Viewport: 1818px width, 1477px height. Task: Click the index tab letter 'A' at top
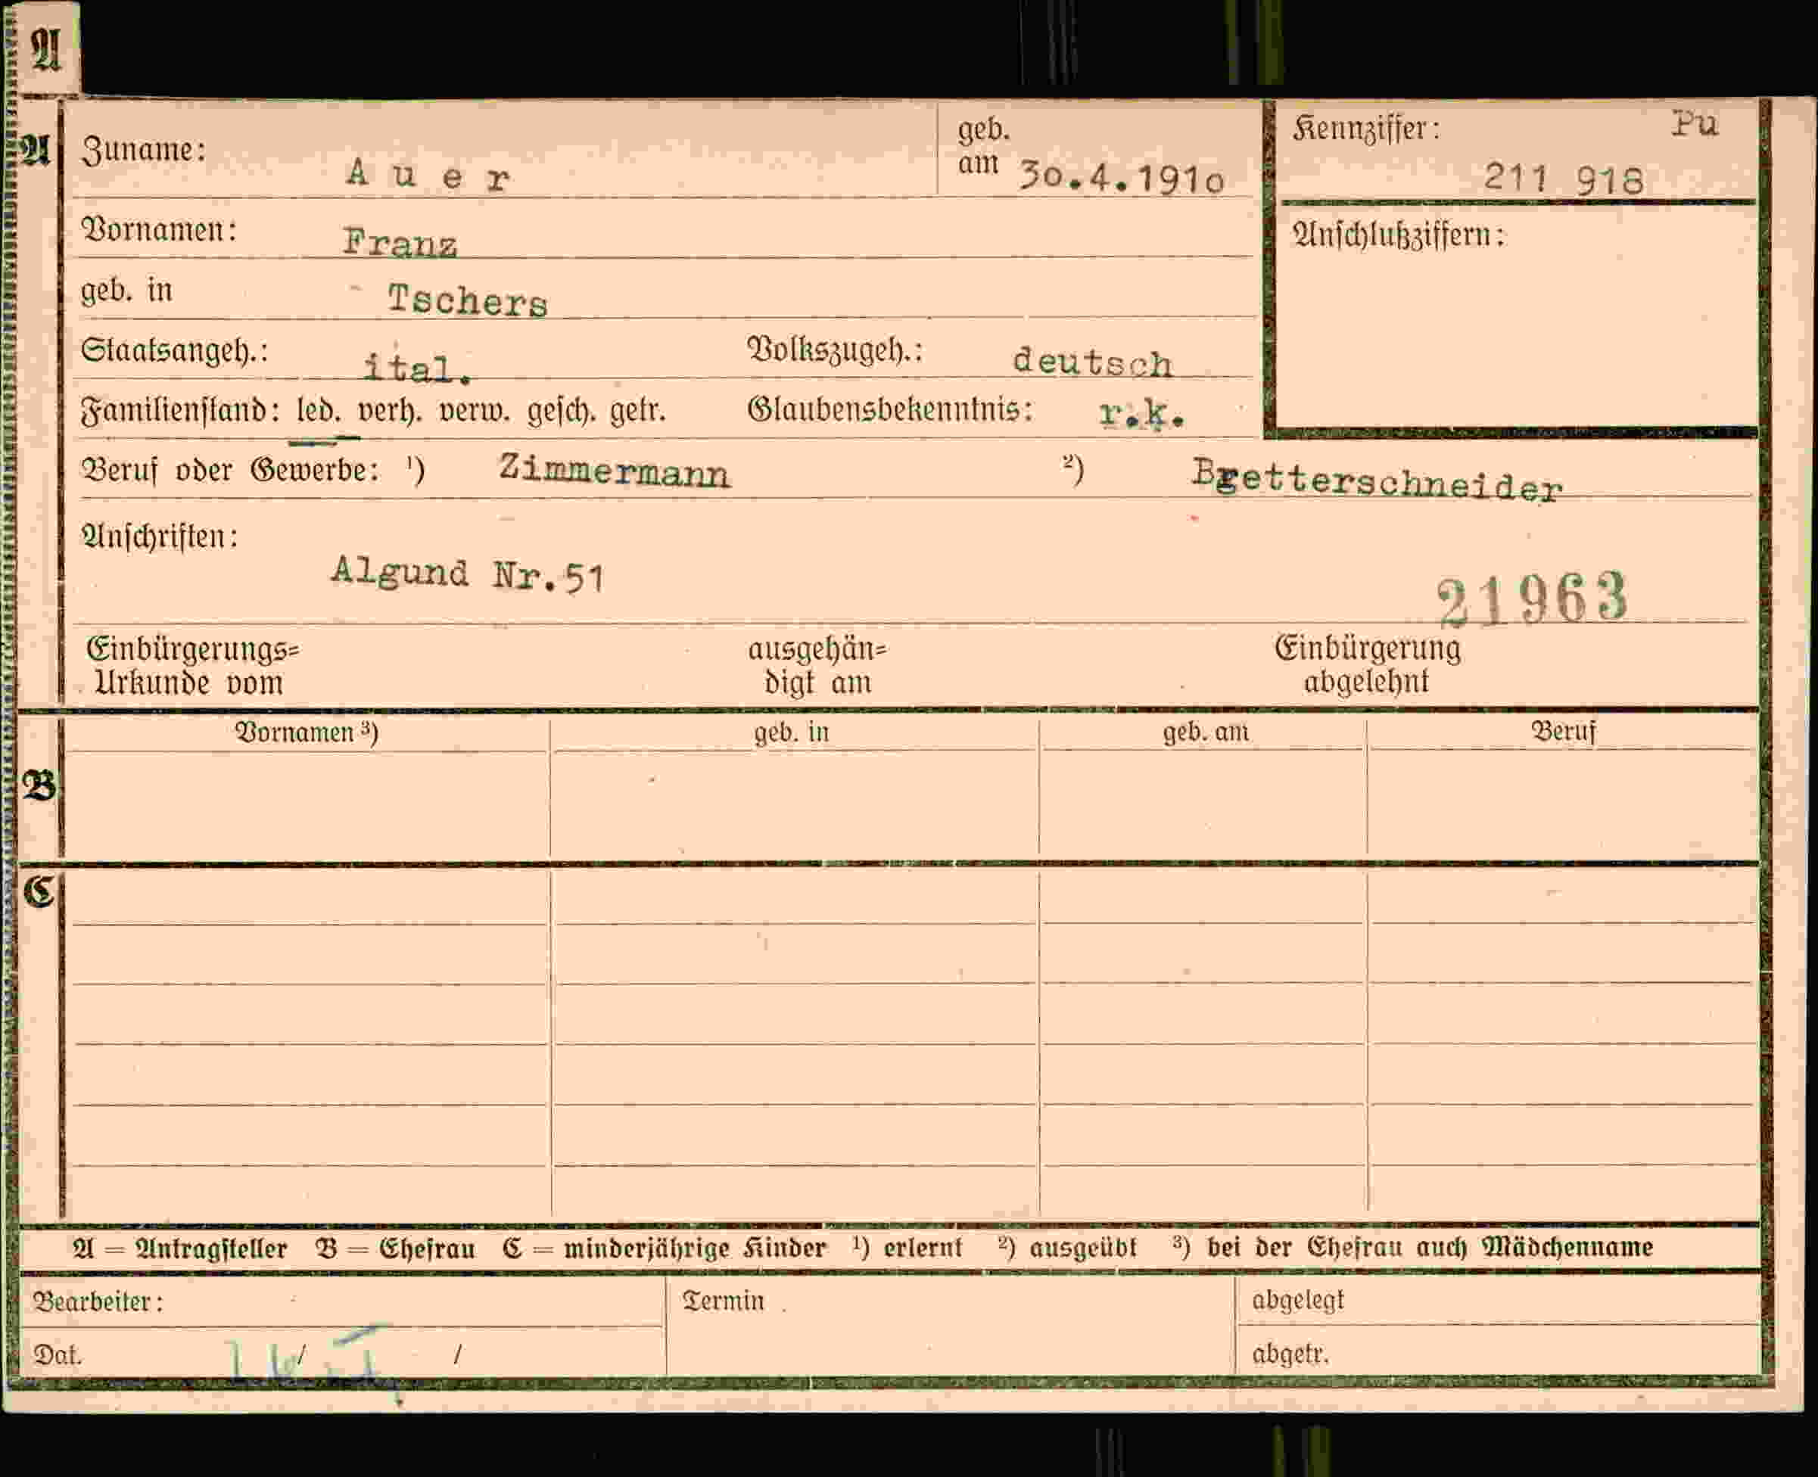(46, 49)
